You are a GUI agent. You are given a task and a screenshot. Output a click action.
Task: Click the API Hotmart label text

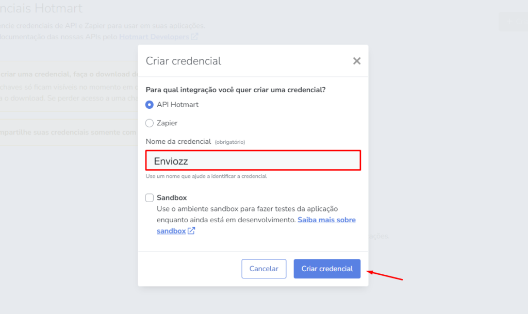[177, 105]
